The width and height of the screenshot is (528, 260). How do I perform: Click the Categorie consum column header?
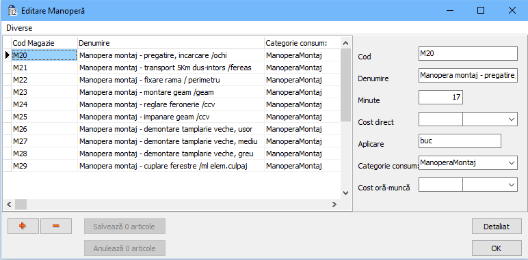coord(302,43)
